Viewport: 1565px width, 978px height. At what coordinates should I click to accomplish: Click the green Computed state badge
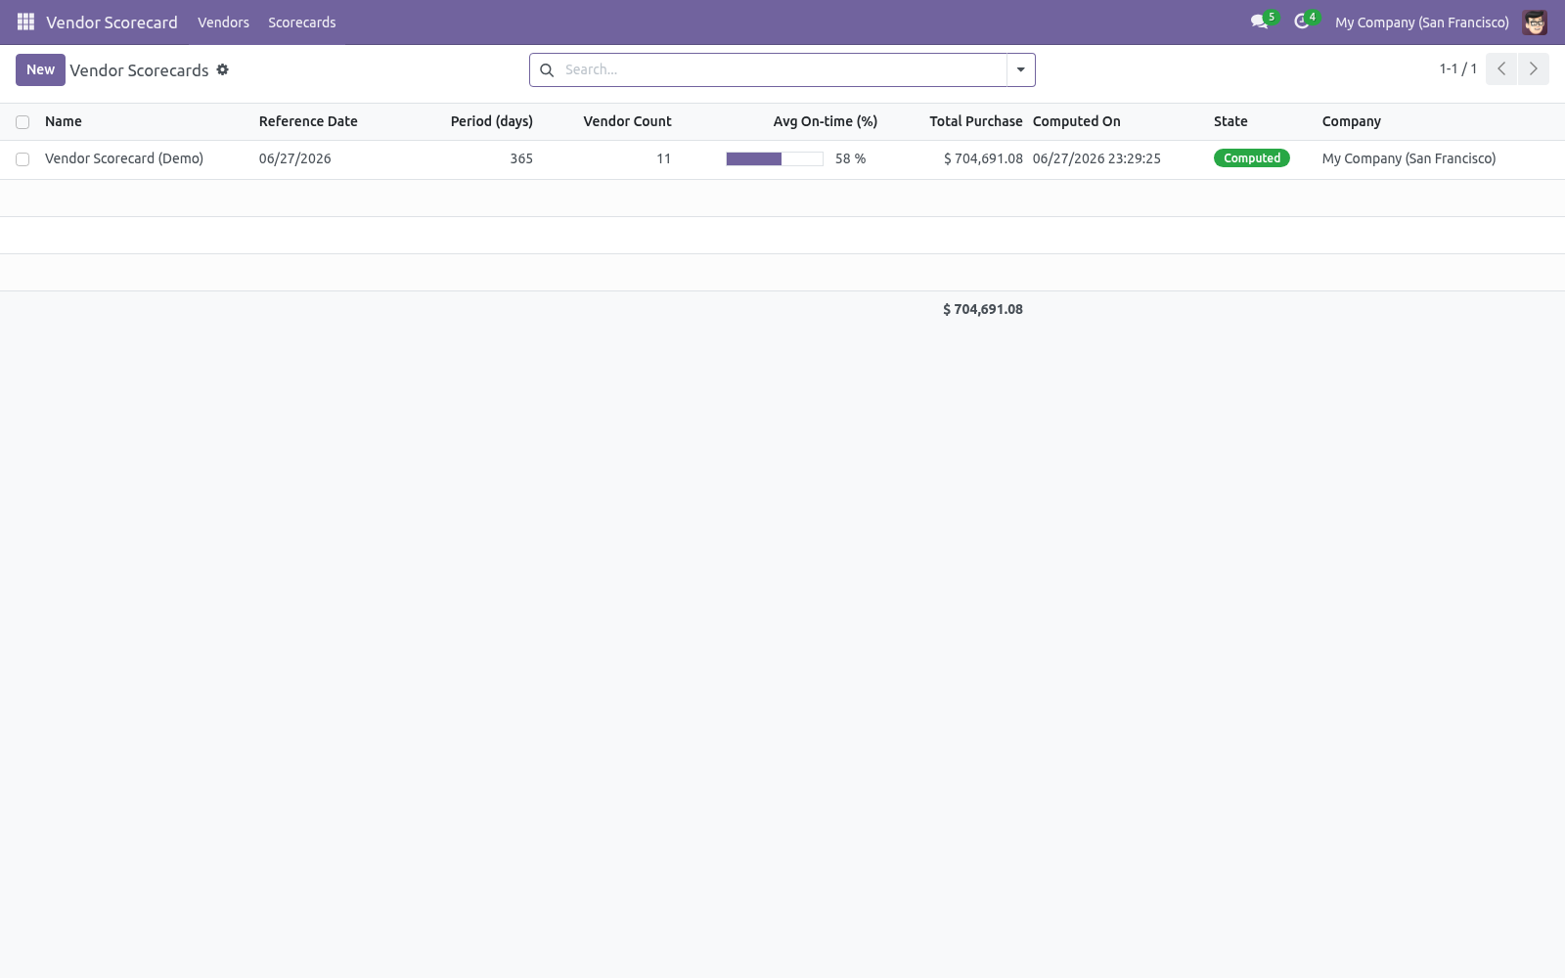(1251, 158)
